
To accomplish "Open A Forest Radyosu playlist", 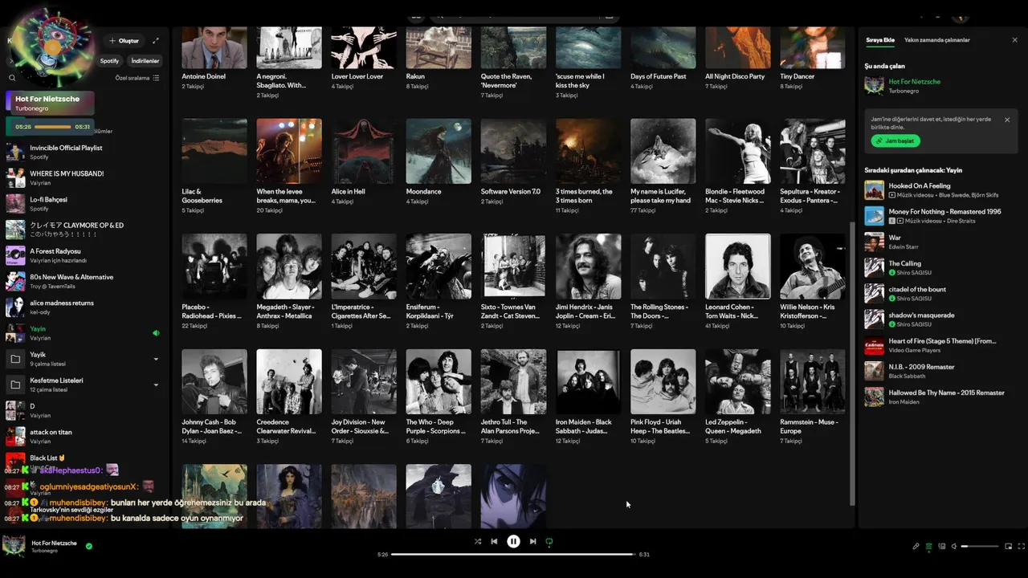I will pyautogui.click(x=84, y=255).
